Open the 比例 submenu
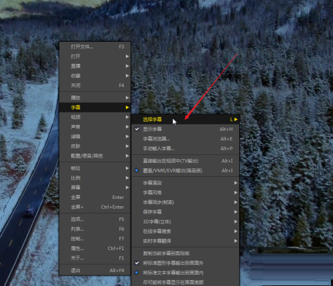 (95, 178)
